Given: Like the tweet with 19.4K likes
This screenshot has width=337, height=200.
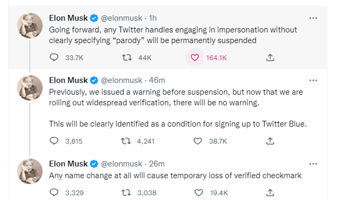Looking at the screenshot, I should (x=199, y=193).
